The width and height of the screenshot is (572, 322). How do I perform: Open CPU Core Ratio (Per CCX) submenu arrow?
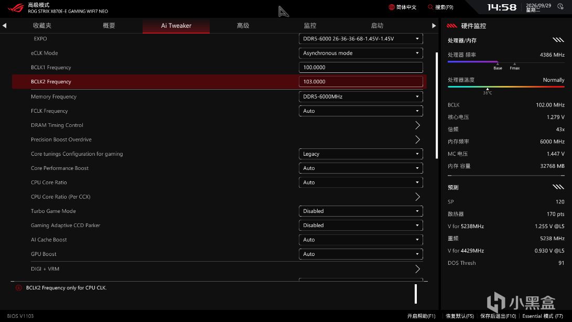click(x=418, y=197)
